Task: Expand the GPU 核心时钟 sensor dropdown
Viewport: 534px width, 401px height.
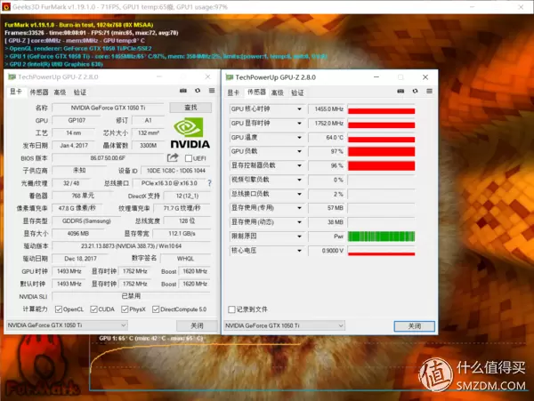Action: pyautogui.click(x=301, y=109)
